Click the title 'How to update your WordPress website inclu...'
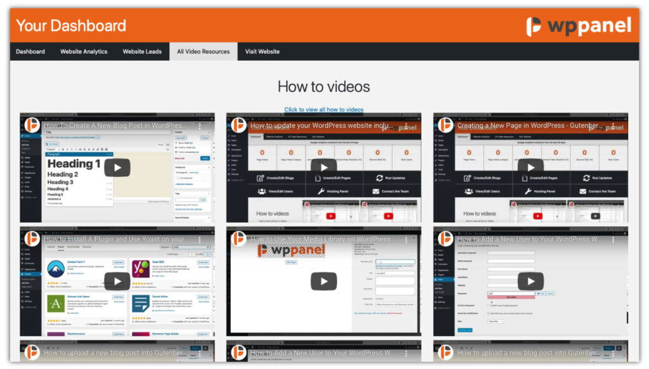Screen dimensions: 649x369 (x=321, y=126)
